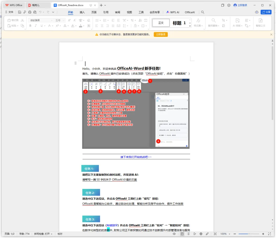Switch to the 页面 (Page) tab
This screenshot has width=276, height=238.
pyautogui.click(x=94, y=12)
